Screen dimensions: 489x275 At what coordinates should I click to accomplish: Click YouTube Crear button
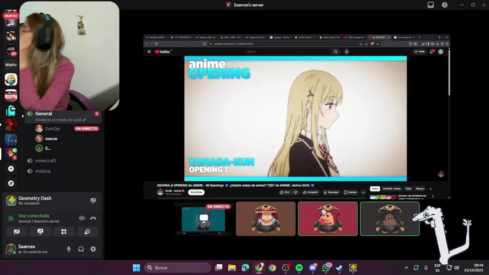[419, 52]
